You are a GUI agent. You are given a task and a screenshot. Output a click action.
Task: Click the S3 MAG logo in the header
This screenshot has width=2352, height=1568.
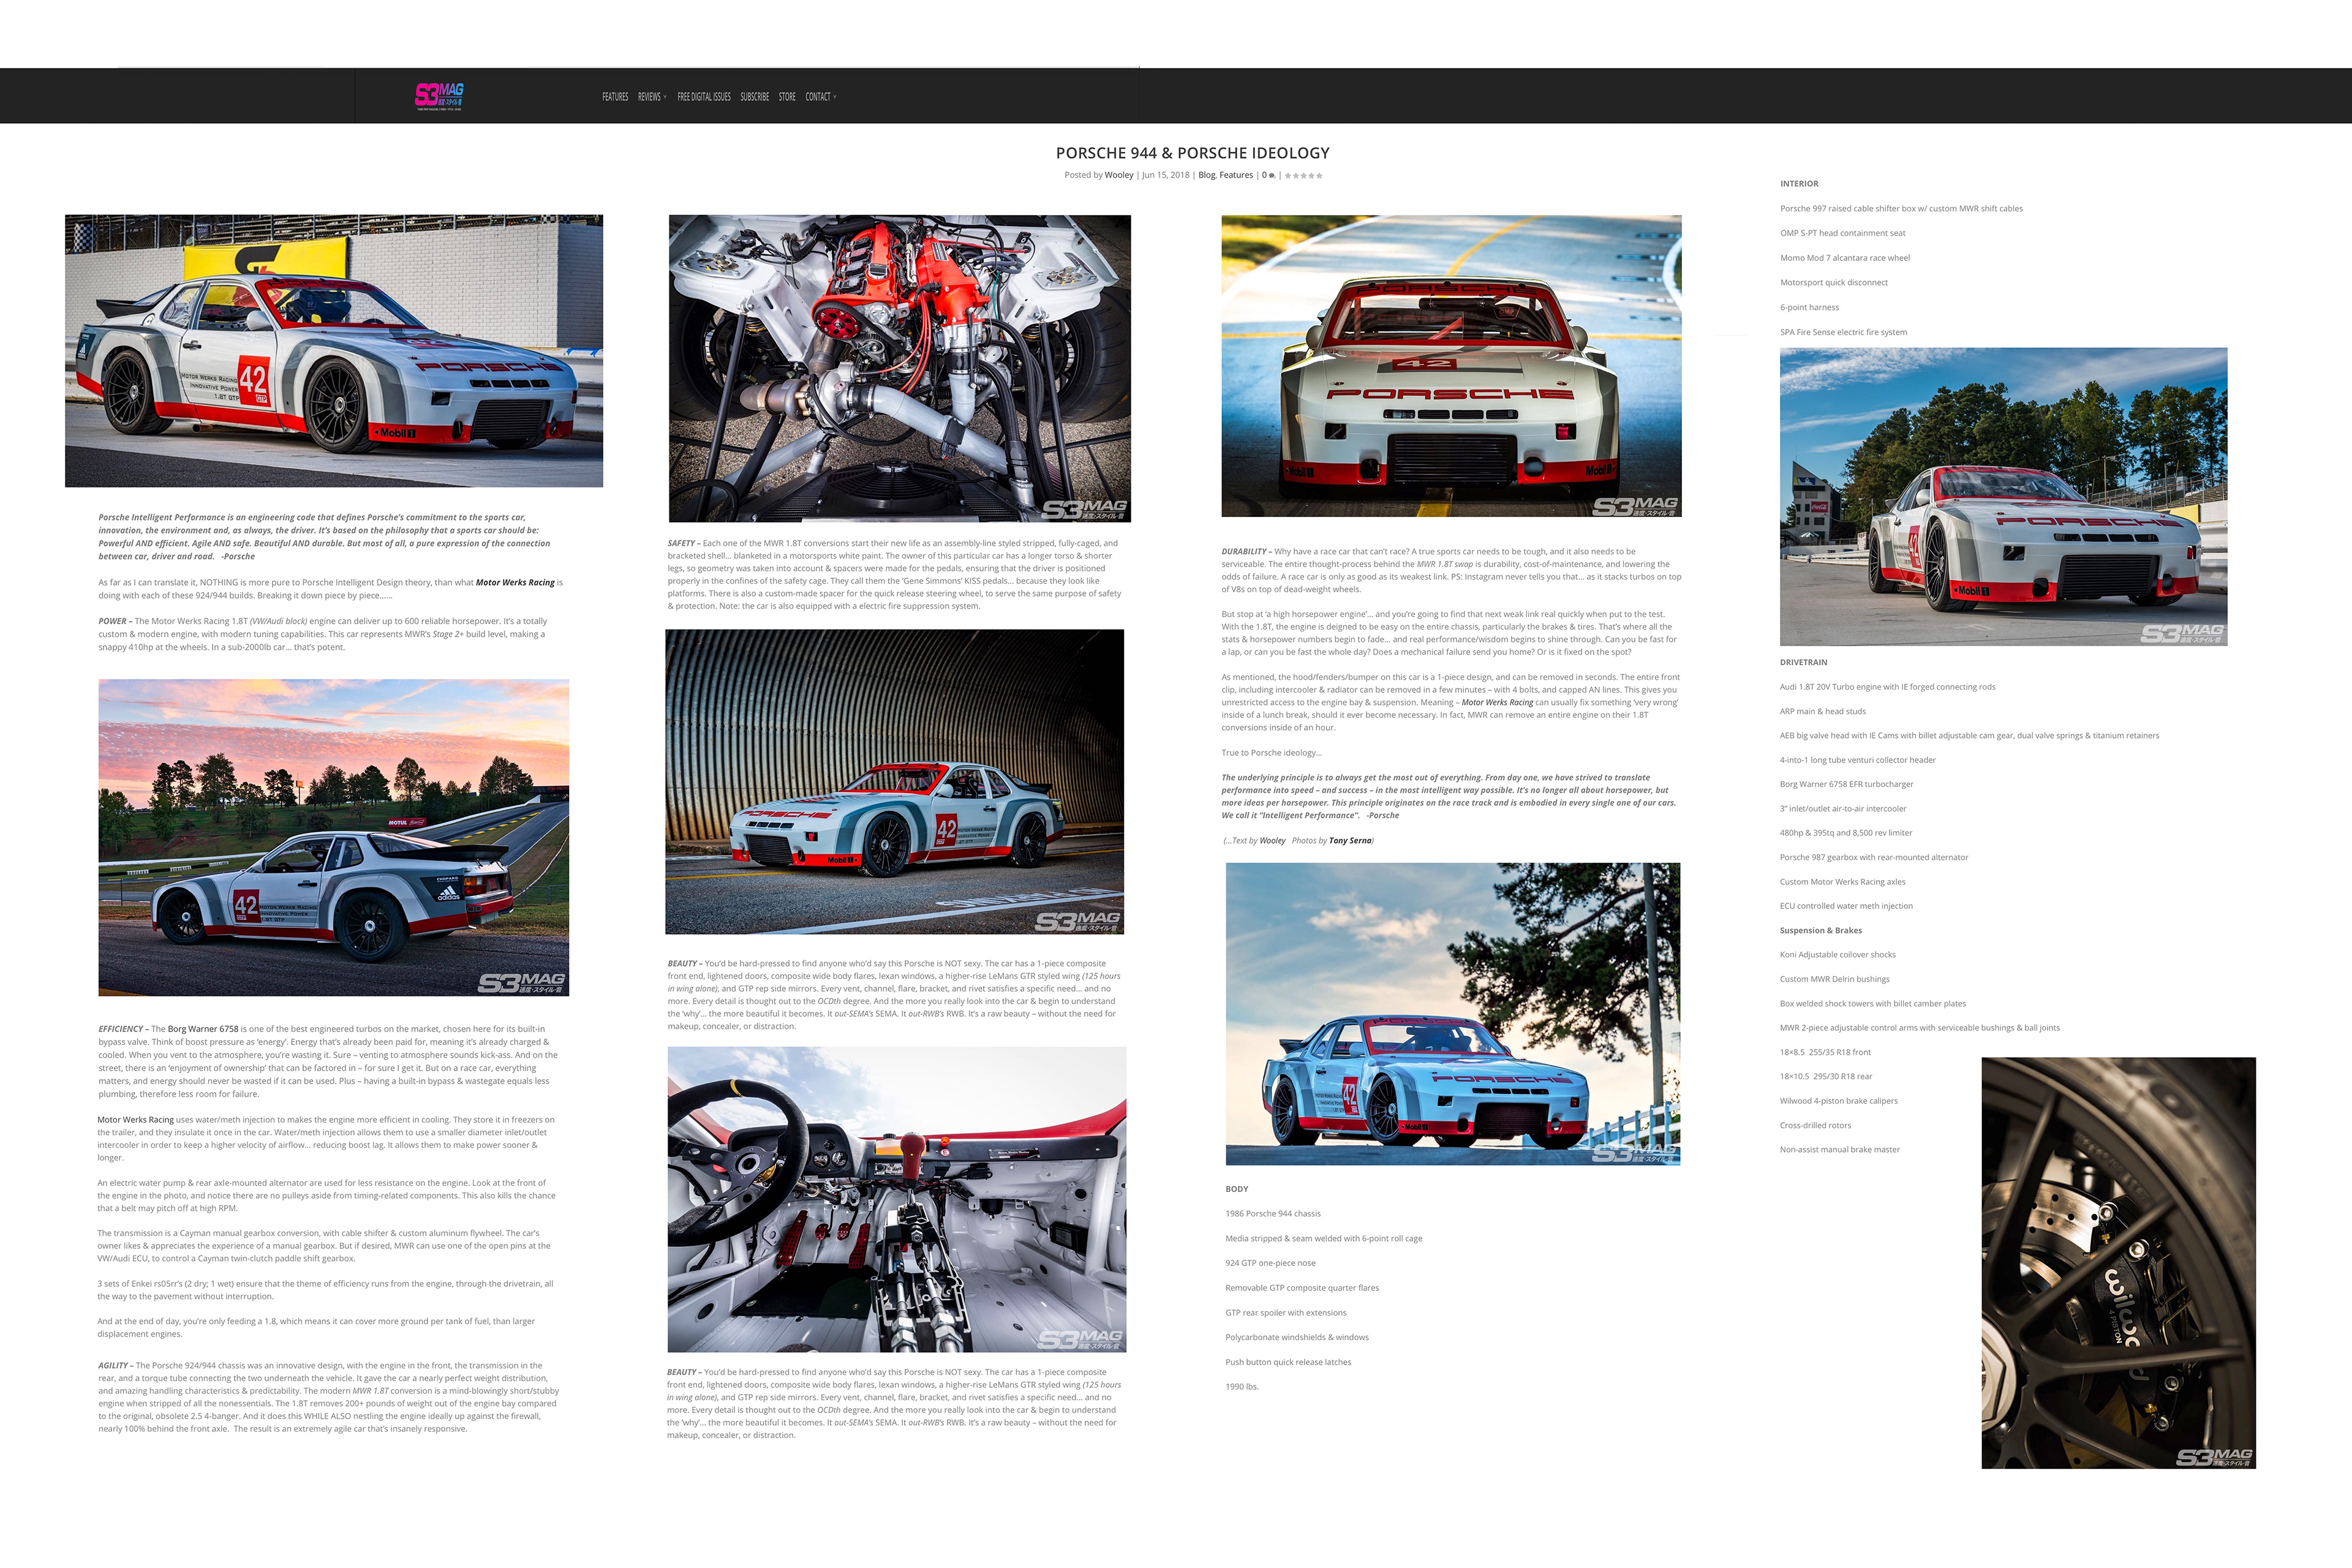coord(439,96)
